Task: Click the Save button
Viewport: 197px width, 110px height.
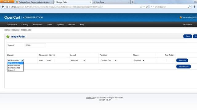Action: [187, 36]
